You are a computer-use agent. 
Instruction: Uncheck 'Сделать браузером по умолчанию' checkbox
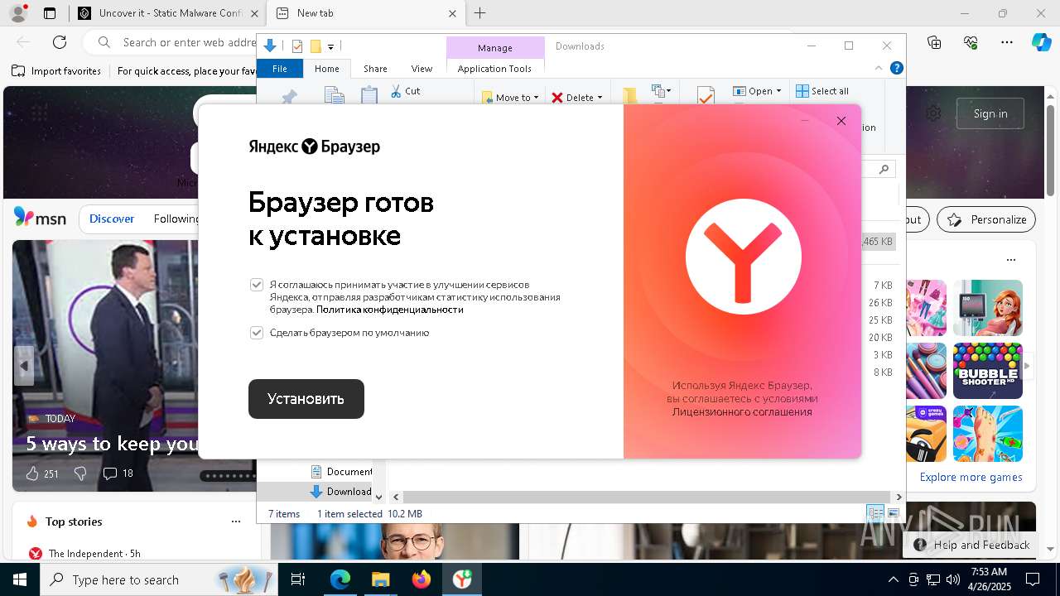click(257, 333)
